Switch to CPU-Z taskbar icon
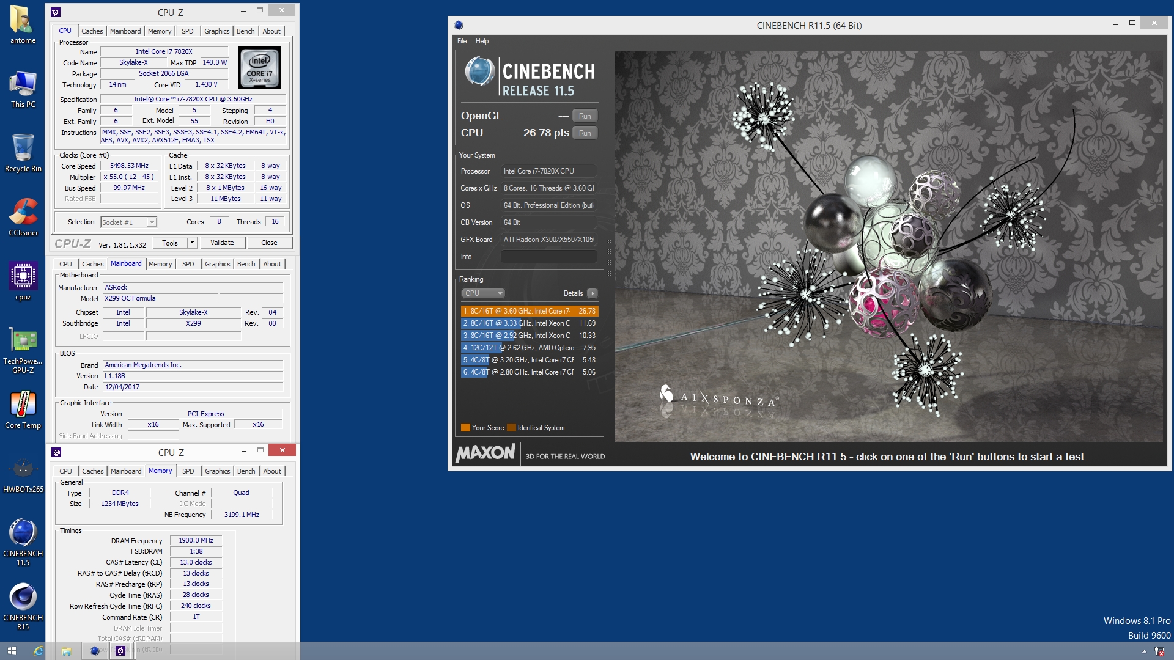The width and height of the screenshot is (1174, 660). coord(120,651)
